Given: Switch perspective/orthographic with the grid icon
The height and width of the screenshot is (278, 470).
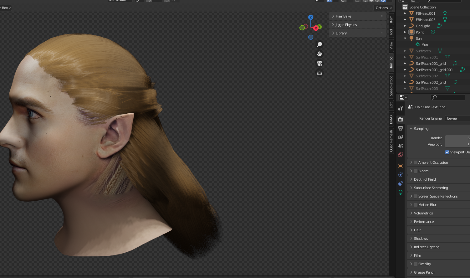Looking at the screenshot, I should 319,73.
